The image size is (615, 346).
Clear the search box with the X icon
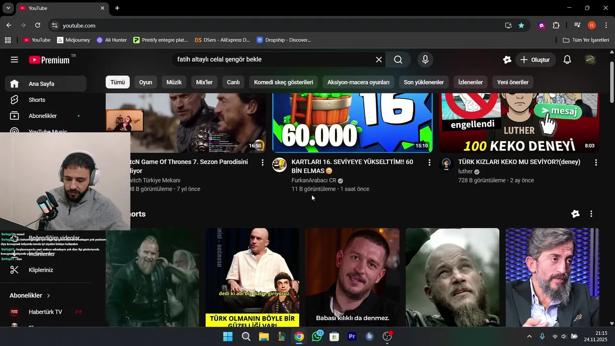pos(379,60)
